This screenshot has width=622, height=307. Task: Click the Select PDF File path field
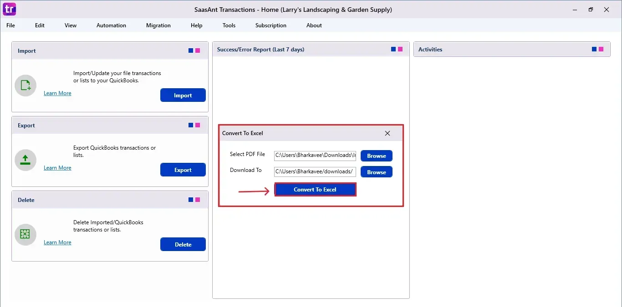[315, 156]
